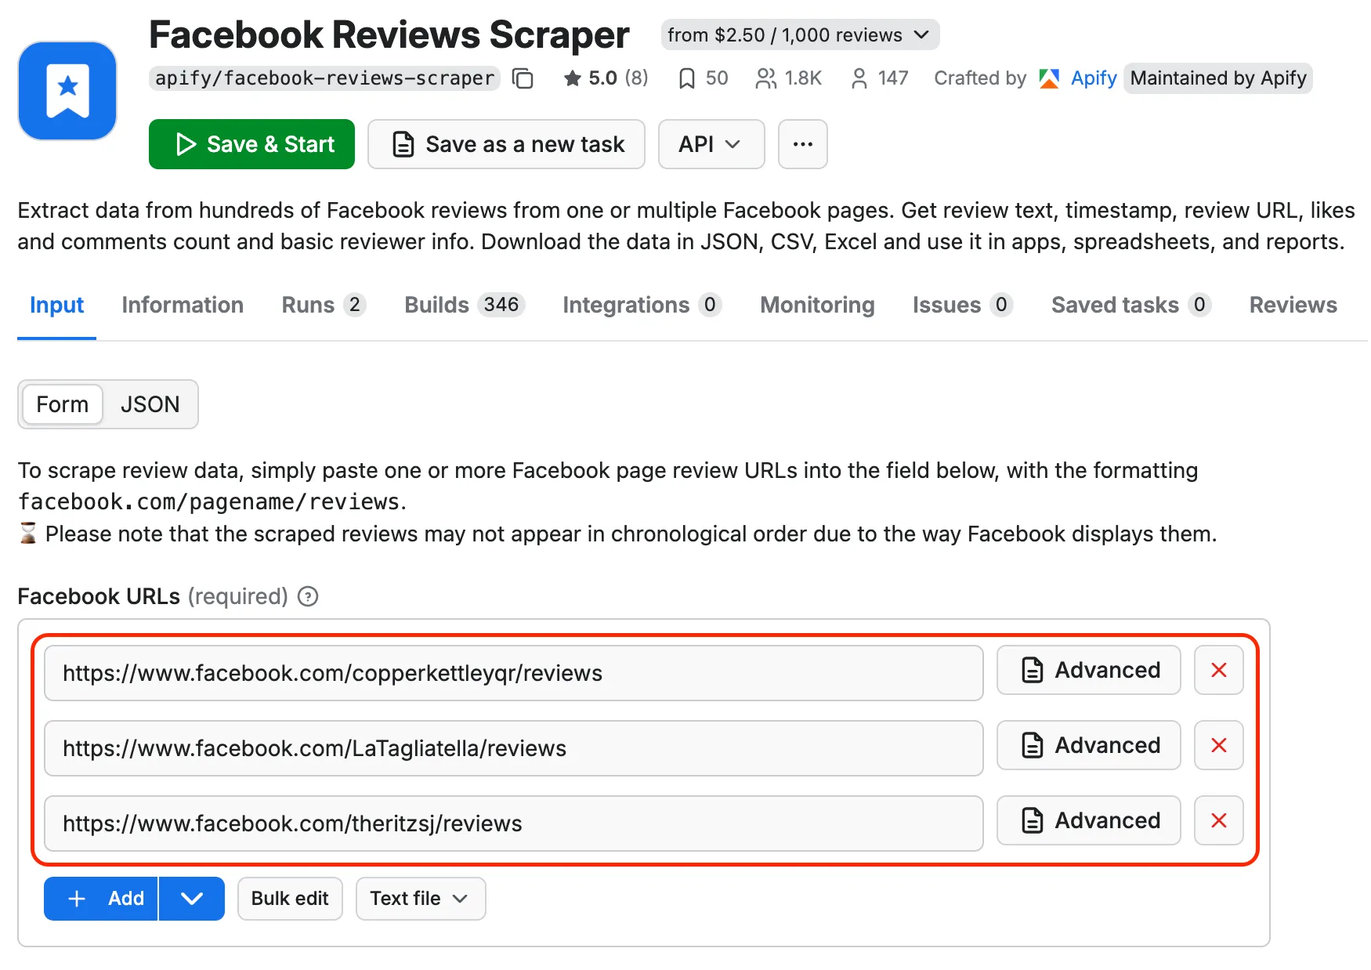Open the Monitoring tab
Image resolution: width=1371 pixels, height=970 pixels.
tap(816, 305)
